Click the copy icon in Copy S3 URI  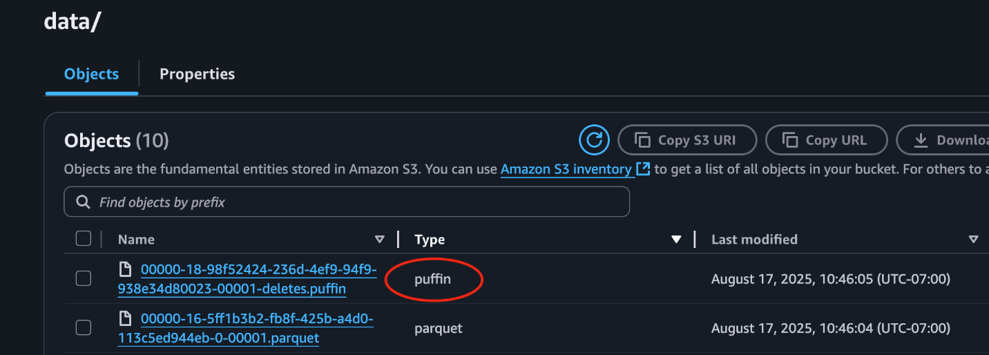click(x=642, y=140)
